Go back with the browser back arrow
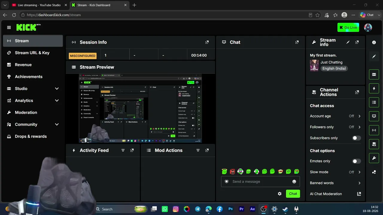383x215 pixels. [5, 15]
